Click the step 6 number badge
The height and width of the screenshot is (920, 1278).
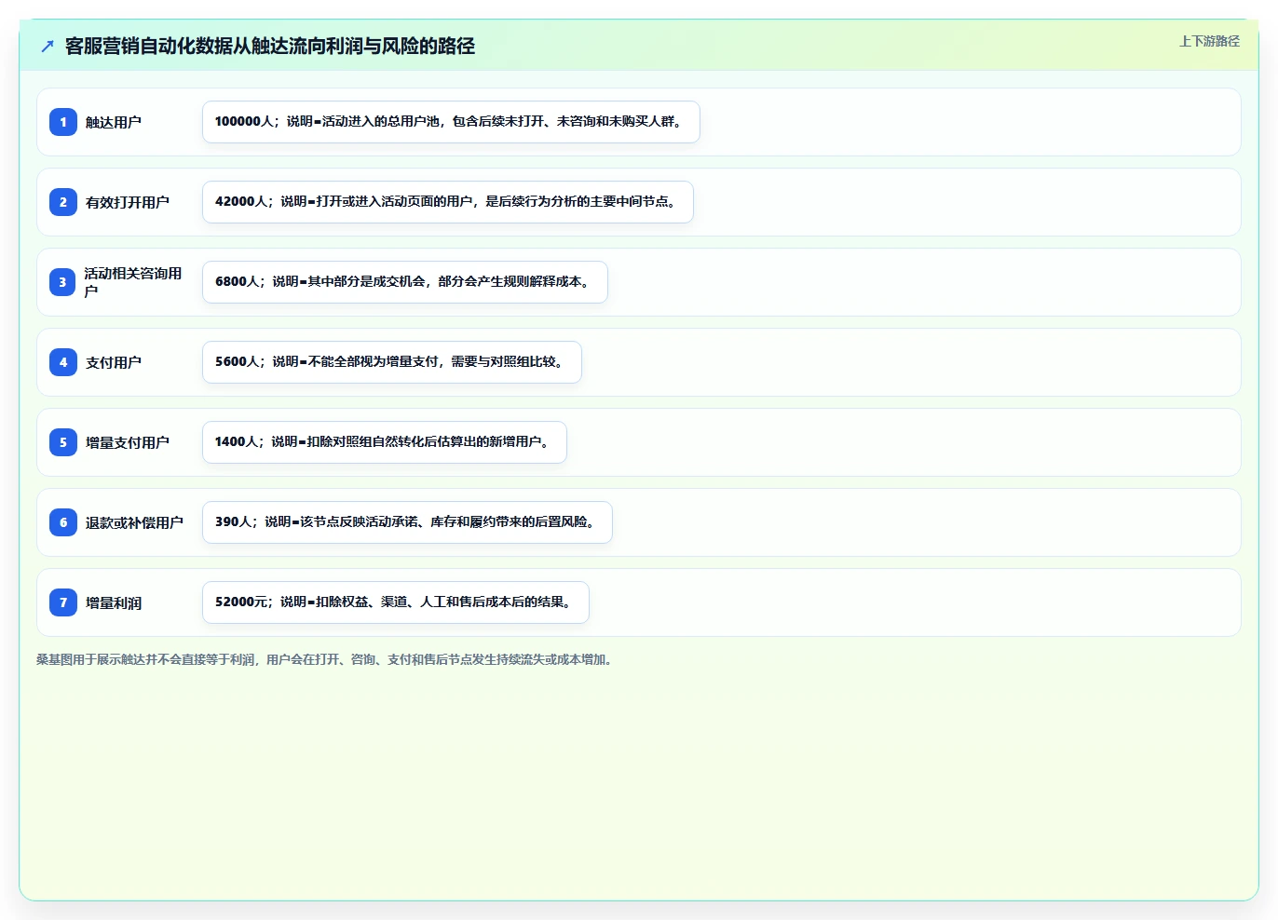[63, 522]
